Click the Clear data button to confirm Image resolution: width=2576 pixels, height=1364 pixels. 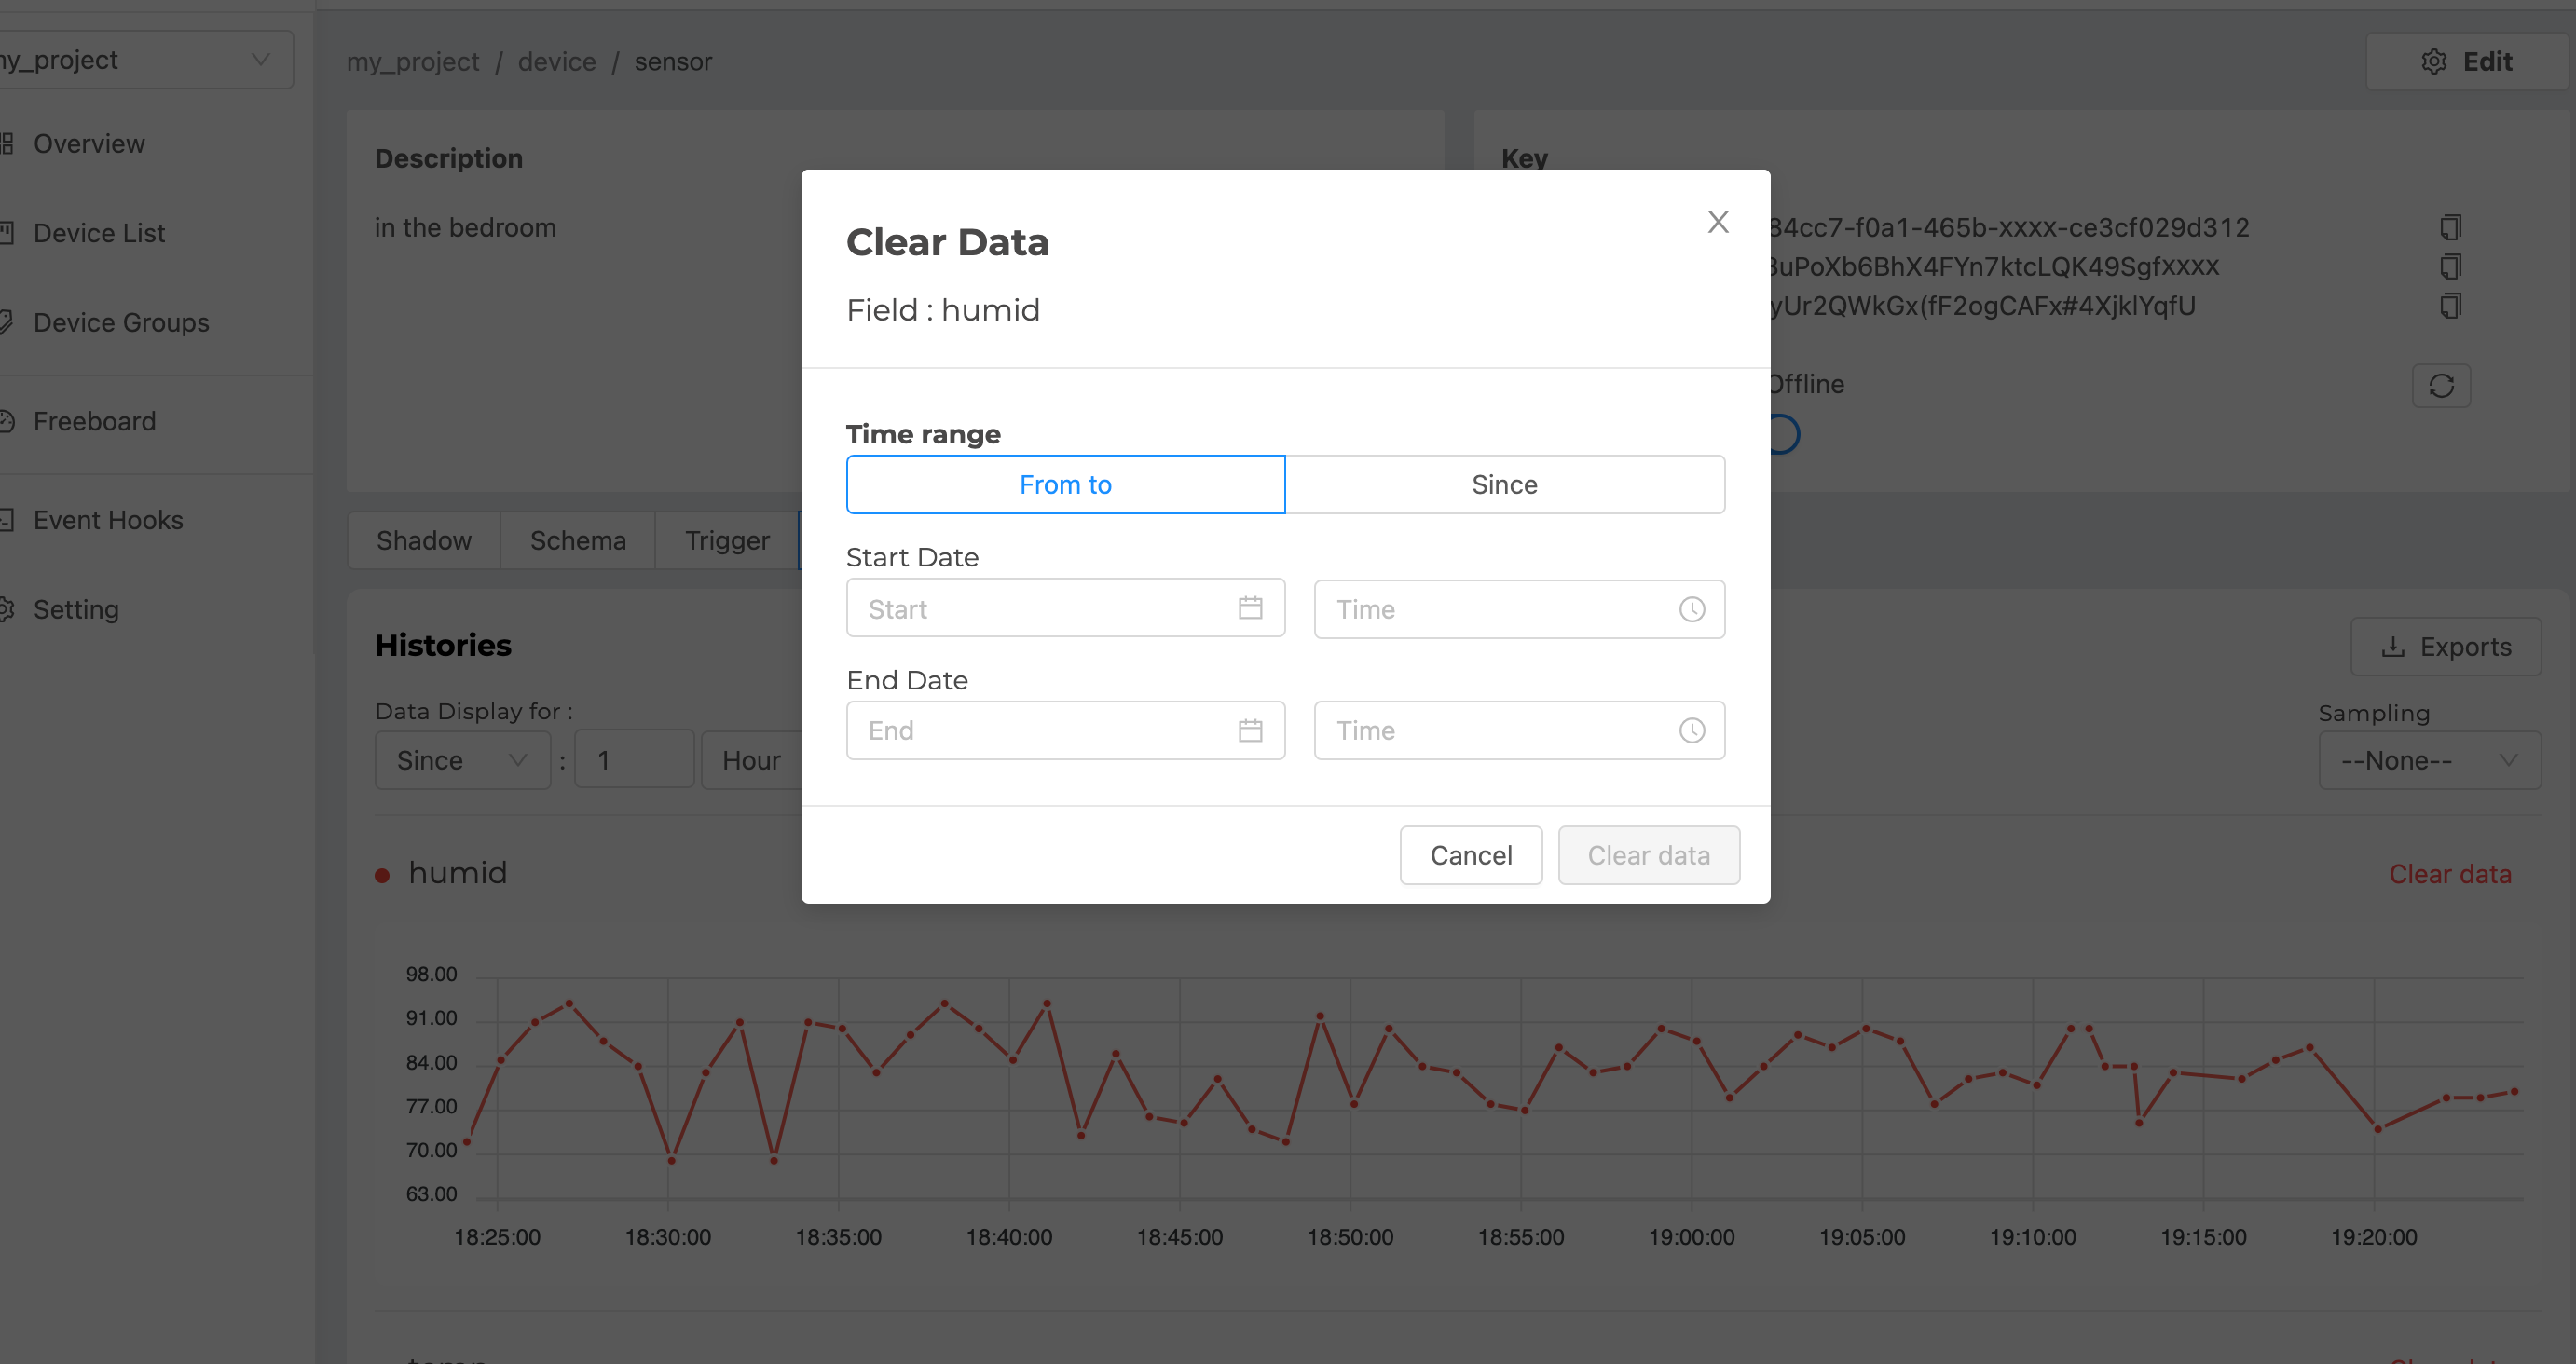click(x=1648, y=855)
